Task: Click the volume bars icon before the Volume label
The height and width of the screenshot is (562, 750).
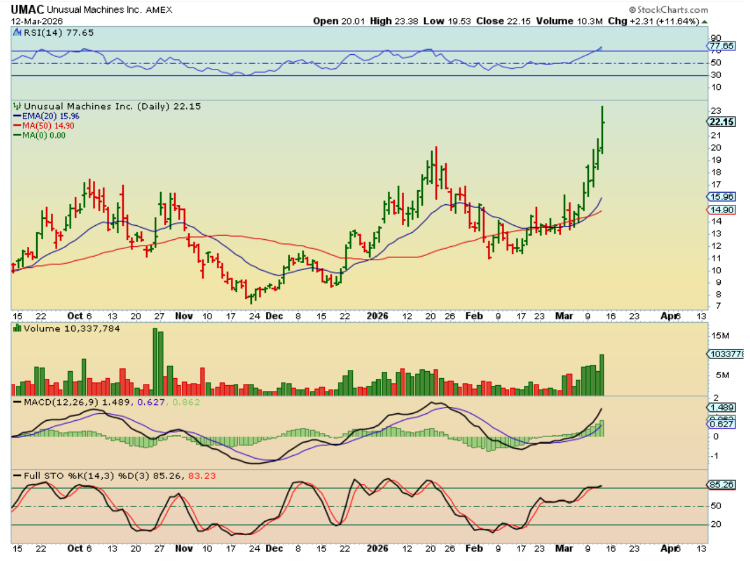Action: point(17,329)
